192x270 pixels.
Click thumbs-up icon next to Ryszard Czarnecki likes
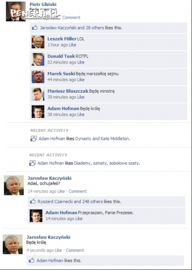[33, 201]
